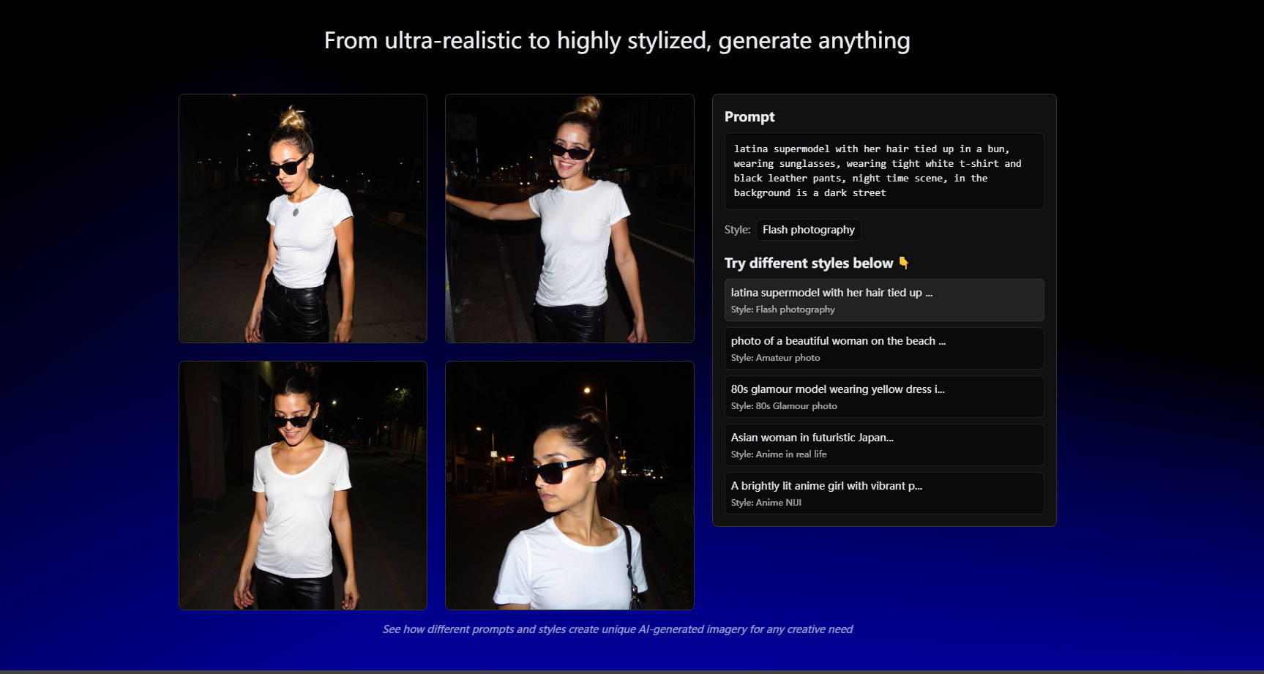Click the 'Style: 80s Glamour photo' subtitle text
Screen dimensions: 1264x674
tap(784, 405)
